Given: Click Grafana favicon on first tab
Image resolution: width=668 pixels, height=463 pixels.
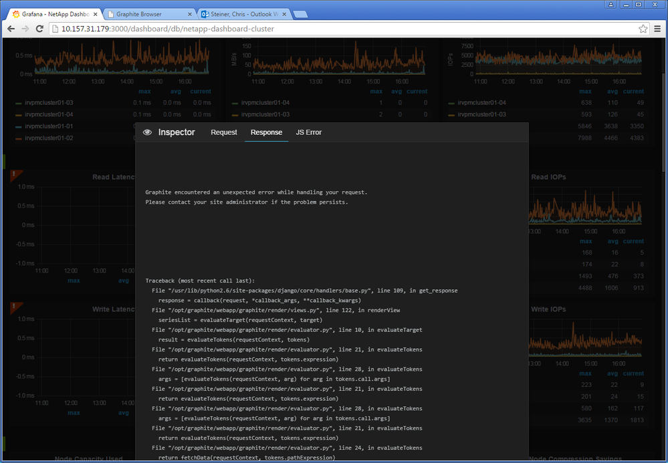Looking at the screenshot, I should pos(16,14).
